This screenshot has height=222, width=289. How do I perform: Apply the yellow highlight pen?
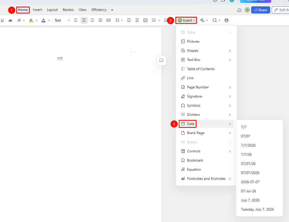point(31,20)
